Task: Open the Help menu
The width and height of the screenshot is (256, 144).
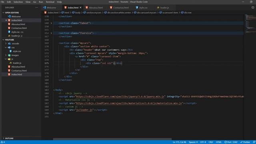Action: pos(59,2)
